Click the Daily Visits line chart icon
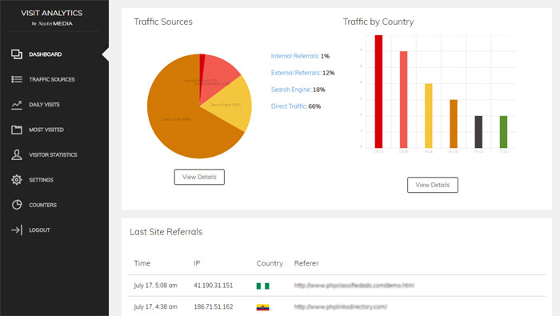This screenshot has width=560, height=316. coord(17,105)
